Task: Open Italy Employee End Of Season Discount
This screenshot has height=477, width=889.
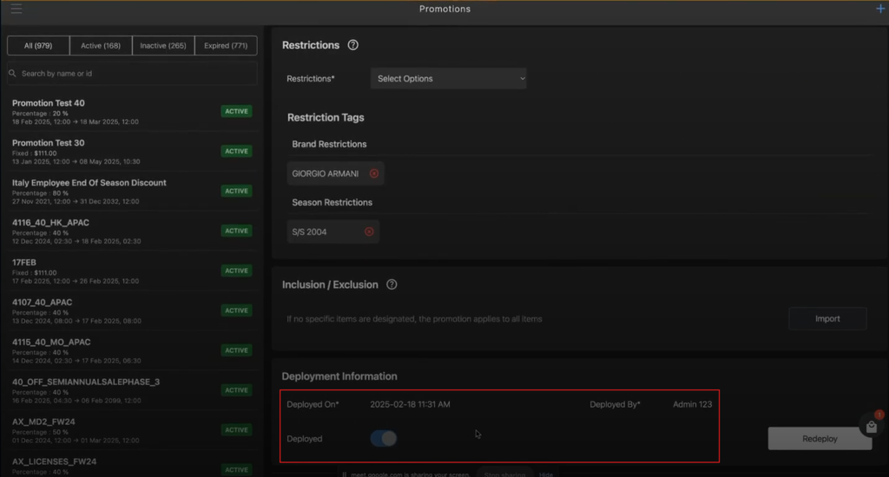Action: (132, 192)
